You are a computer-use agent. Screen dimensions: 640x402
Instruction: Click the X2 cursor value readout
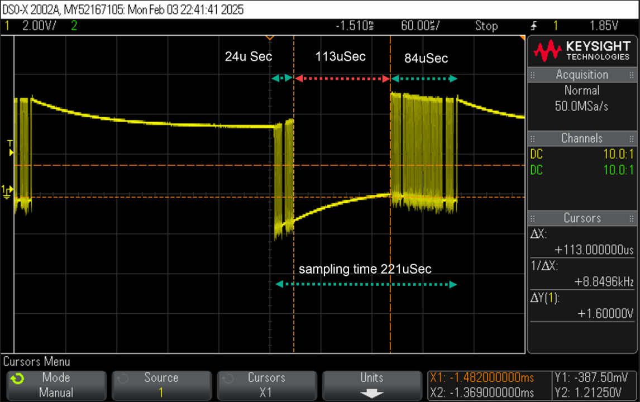[x=483, y=393]
